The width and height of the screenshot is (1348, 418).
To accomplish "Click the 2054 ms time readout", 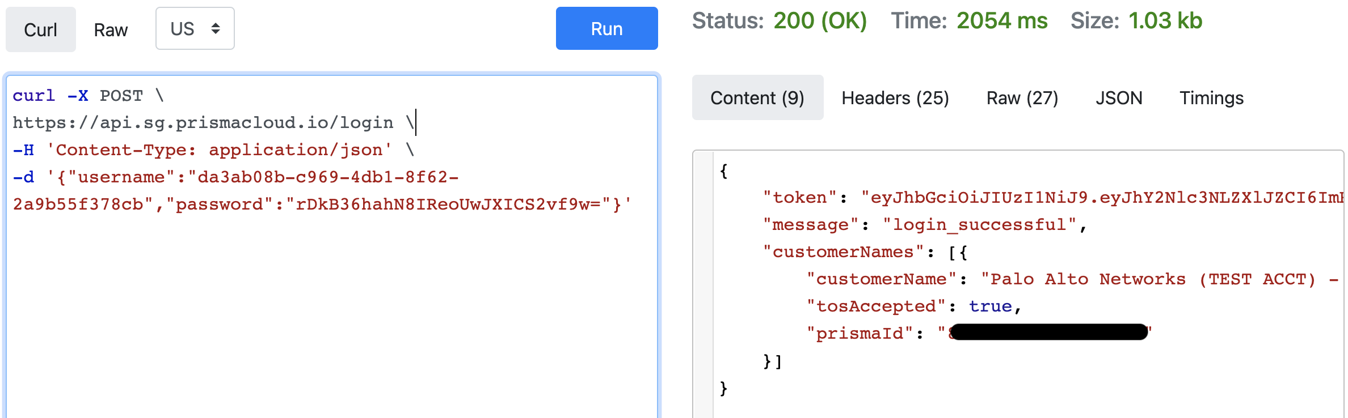I will click(x=1001, y=21).
